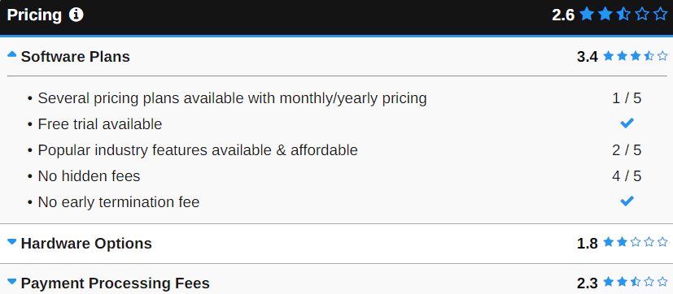Click the 1 / 5 pricing plans score
673x294 pixels.
(627, 98)
